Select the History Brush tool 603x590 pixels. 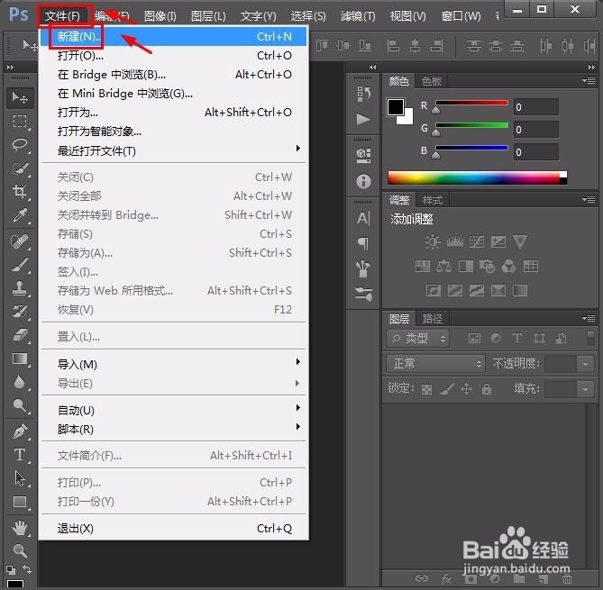coord(20,311)
